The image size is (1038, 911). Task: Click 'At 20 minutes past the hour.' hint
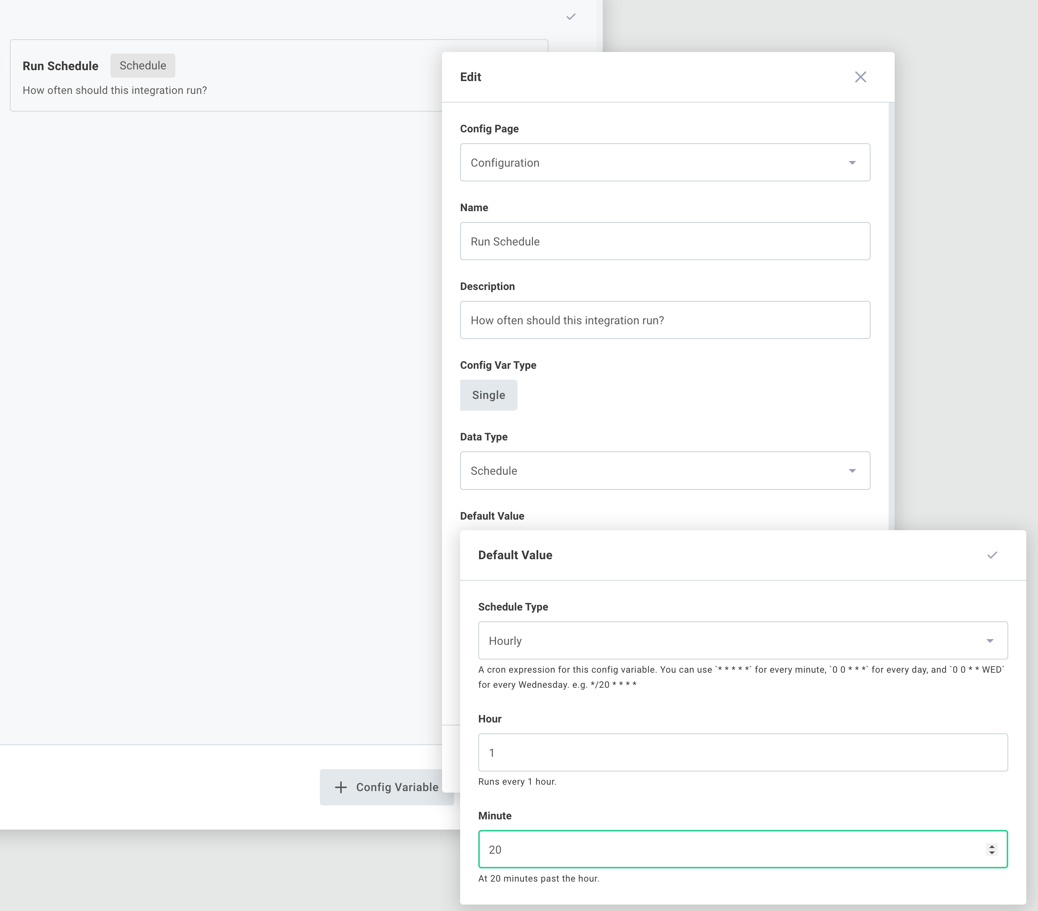click(x=538, y=879)
